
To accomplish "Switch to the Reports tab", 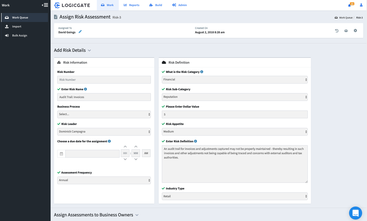I will click(131, 5).
